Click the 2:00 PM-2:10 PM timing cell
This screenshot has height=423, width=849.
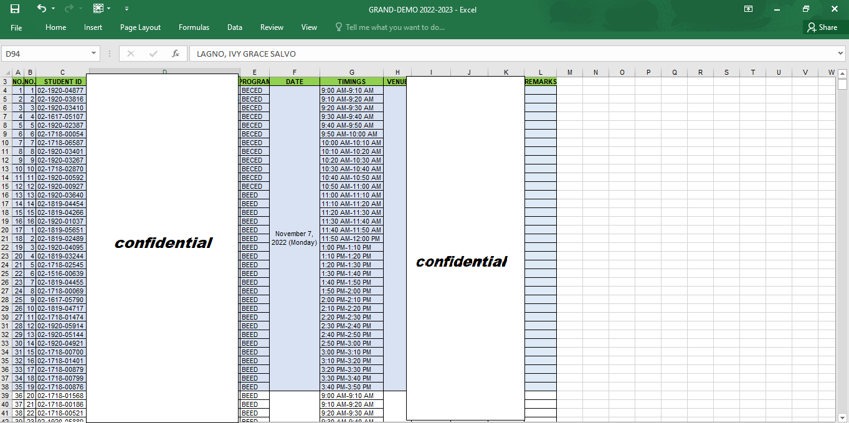(x=352, y=300)
